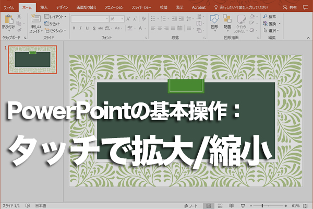This screenshot has width=313, height=209.
Task: Click the font name combo box
Action: (90, 19)
